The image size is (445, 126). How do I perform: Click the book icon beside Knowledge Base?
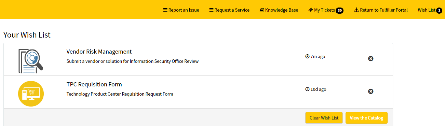point(262,10)
